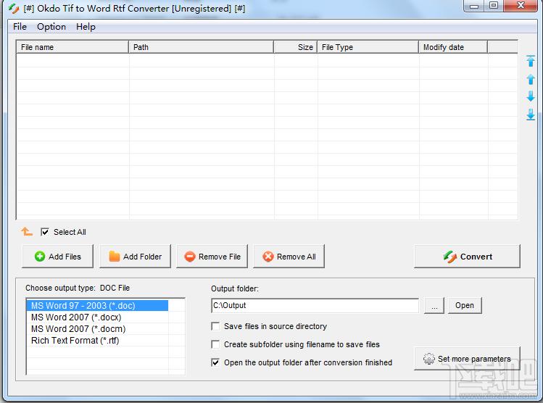543x403 pixels.
Task: Toggle the Select All checkbox
Action: [45, 232]
